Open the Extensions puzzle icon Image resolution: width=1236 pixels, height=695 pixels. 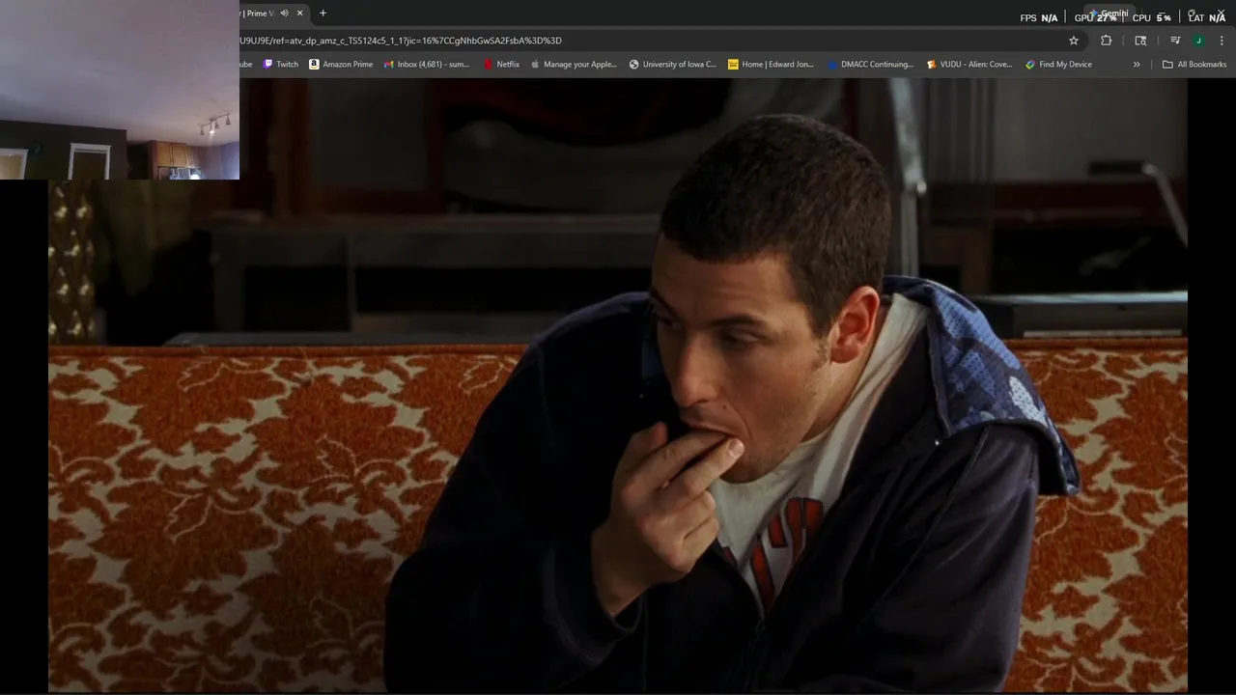[x=1106, y=41]
